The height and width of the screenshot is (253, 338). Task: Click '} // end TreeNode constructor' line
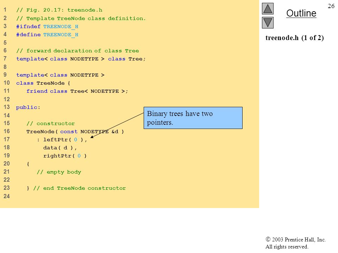tap(76, 188)
